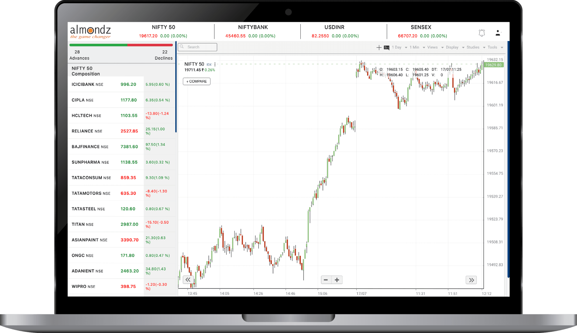
Task: Expand the Tools dropdown
Action: pyautogui.click(x=495, y=47)
